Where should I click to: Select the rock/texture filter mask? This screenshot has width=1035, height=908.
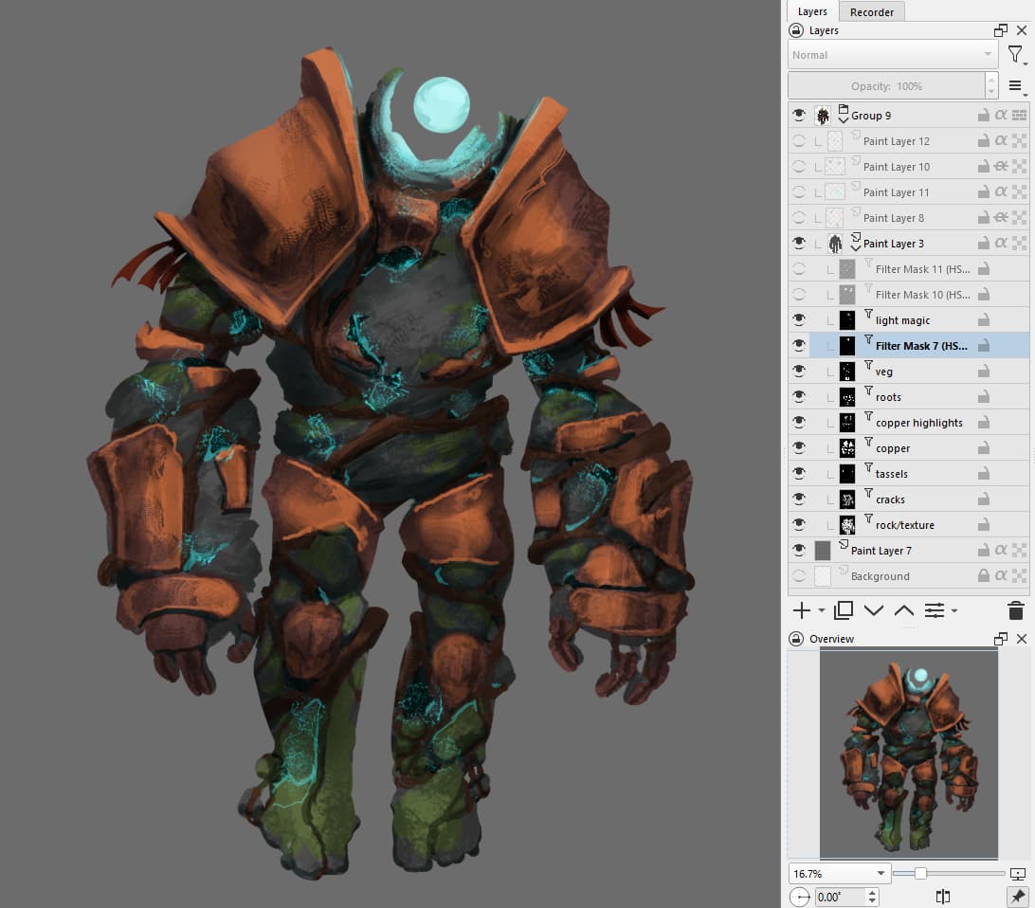(x=904, y=525)
